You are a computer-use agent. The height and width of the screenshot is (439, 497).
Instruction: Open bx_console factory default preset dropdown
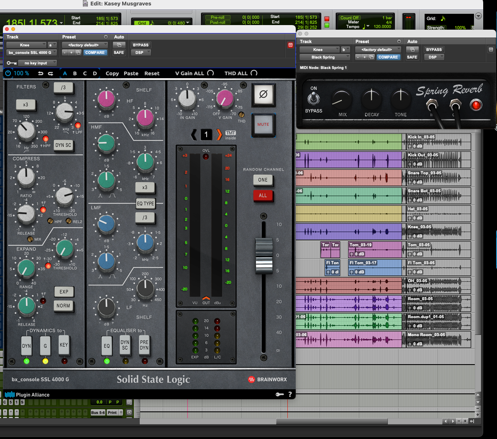click(x=85, y=45)
